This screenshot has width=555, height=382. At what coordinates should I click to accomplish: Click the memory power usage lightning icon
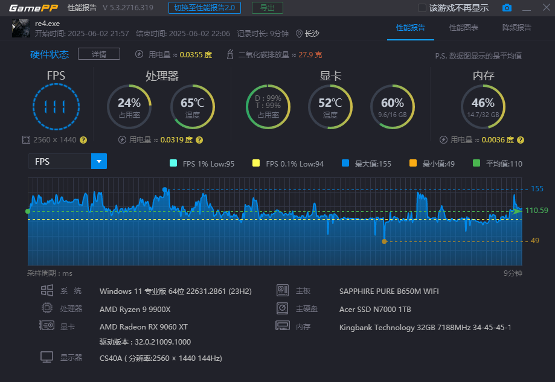coord(443,140)
